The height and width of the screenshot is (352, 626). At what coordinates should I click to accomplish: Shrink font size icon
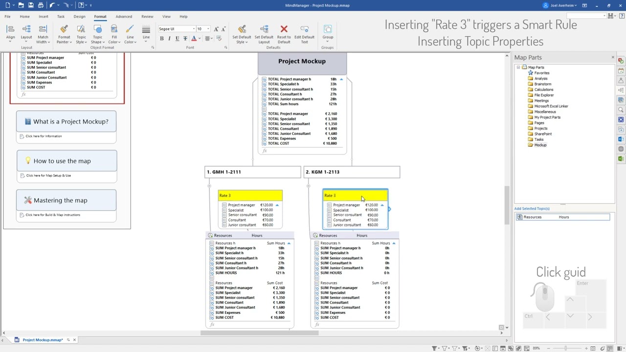[x=224, y=29]
